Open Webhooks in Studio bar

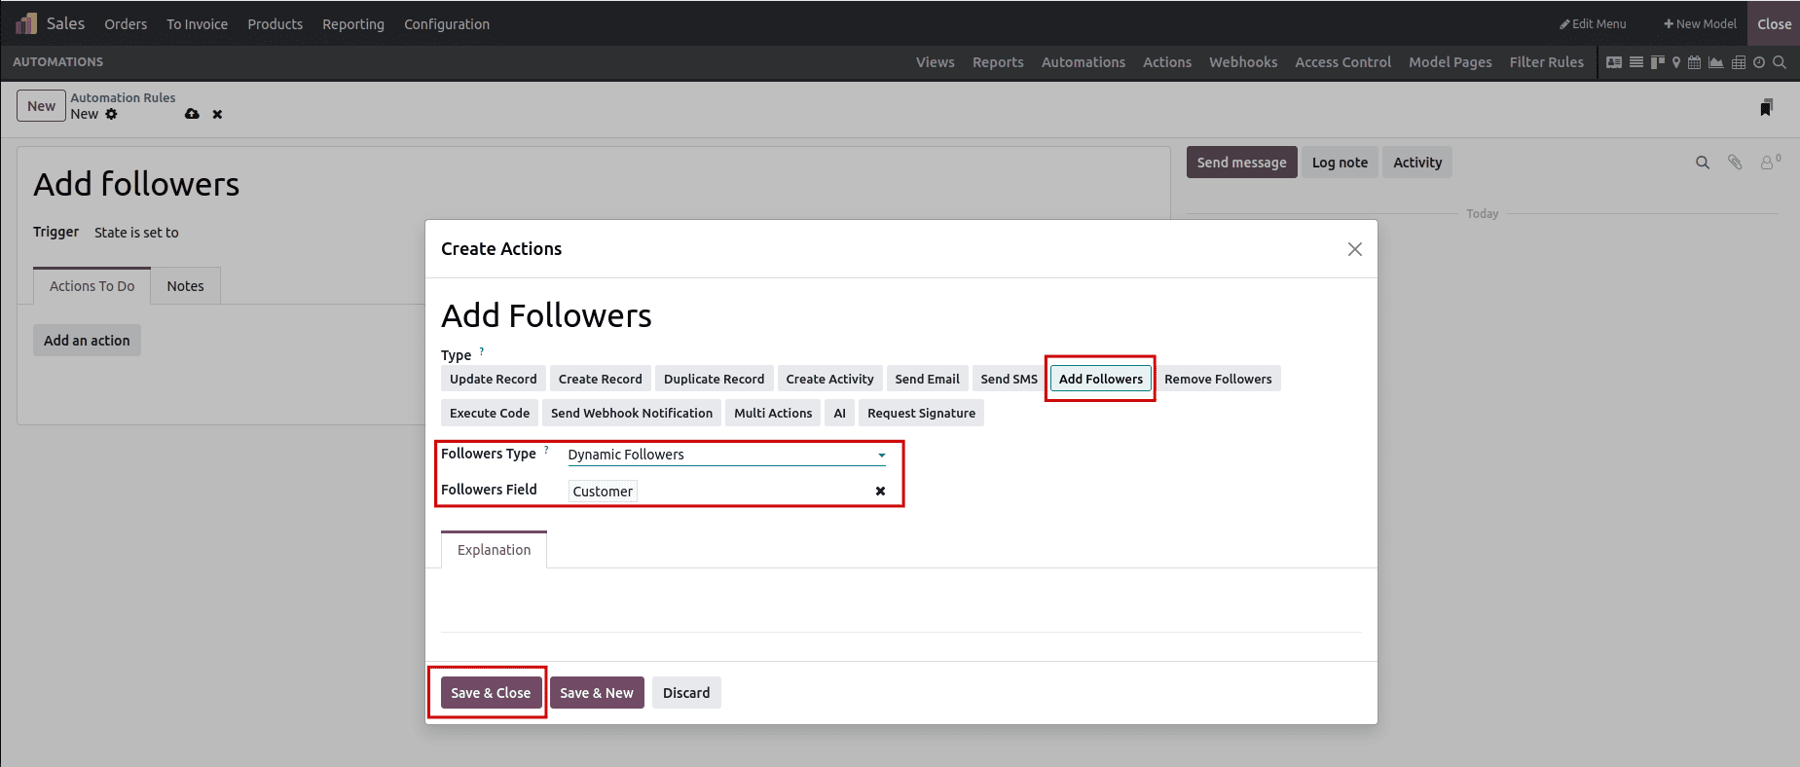coord(1243,62)
